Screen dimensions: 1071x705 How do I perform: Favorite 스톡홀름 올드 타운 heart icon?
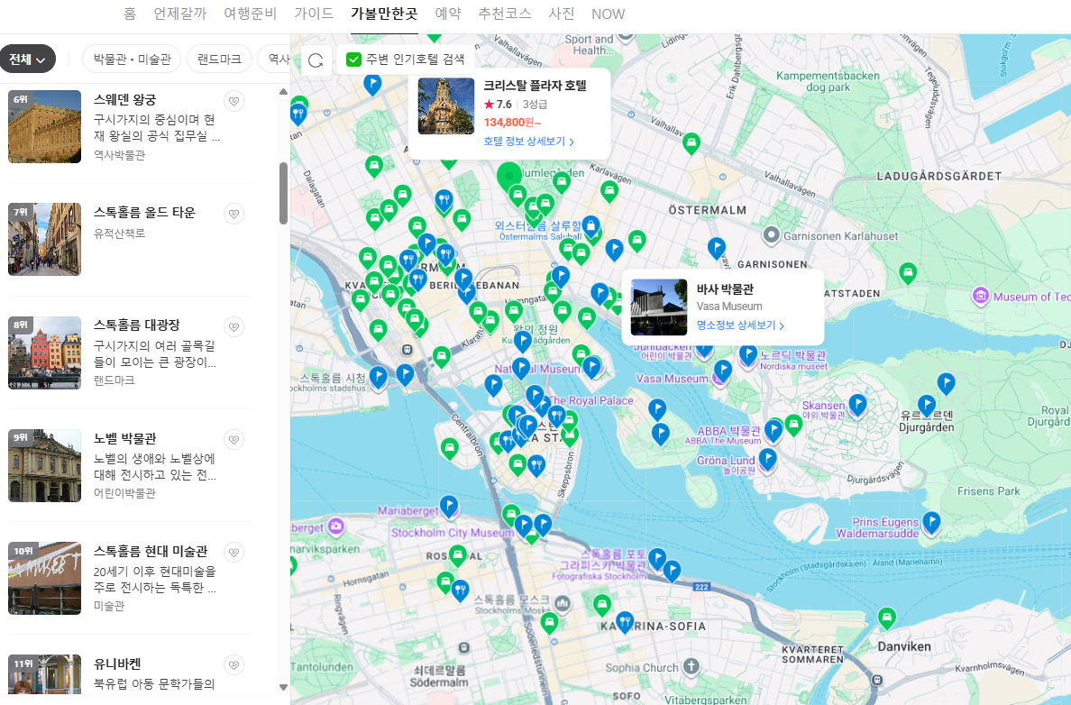pyautogui.click(x=233, y=214)
